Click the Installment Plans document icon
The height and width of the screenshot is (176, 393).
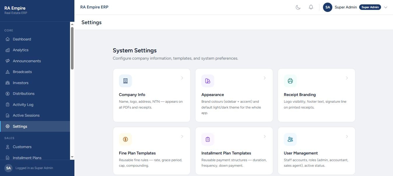[x=8, y=158]
